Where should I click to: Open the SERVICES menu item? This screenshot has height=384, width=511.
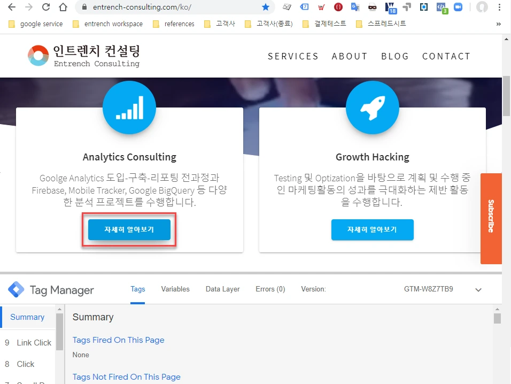[293, 56]
